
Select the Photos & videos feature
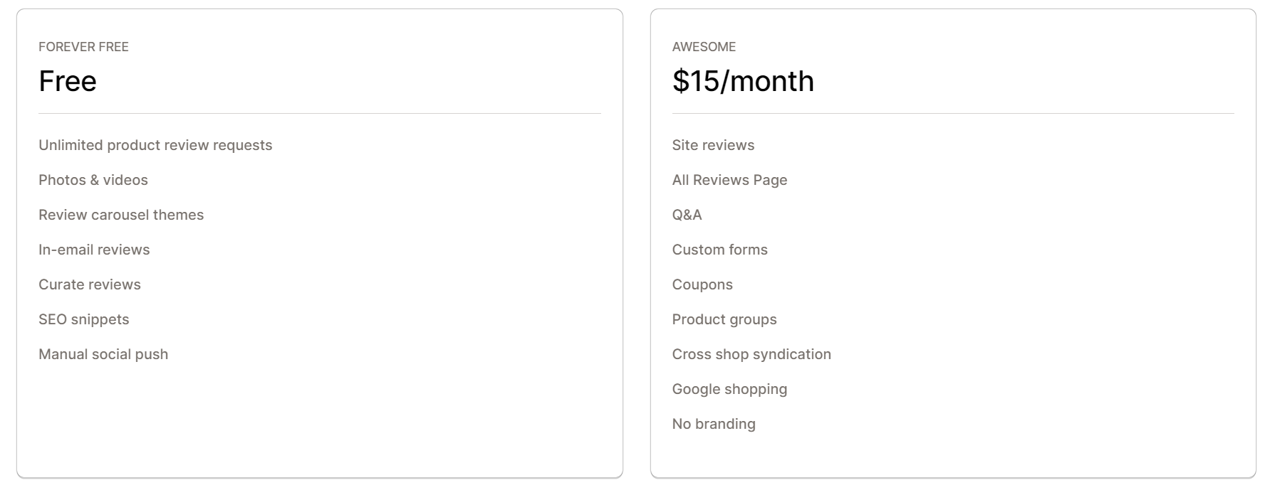pos(93,180)
